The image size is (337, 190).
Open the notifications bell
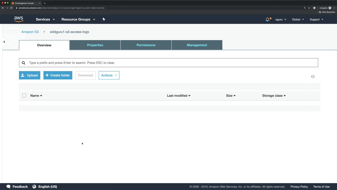pyautogui.click(x=267, y=19)
